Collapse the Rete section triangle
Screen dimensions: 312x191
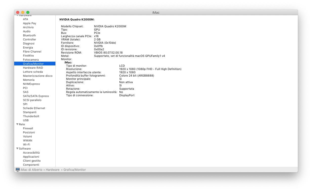point(17,124)
